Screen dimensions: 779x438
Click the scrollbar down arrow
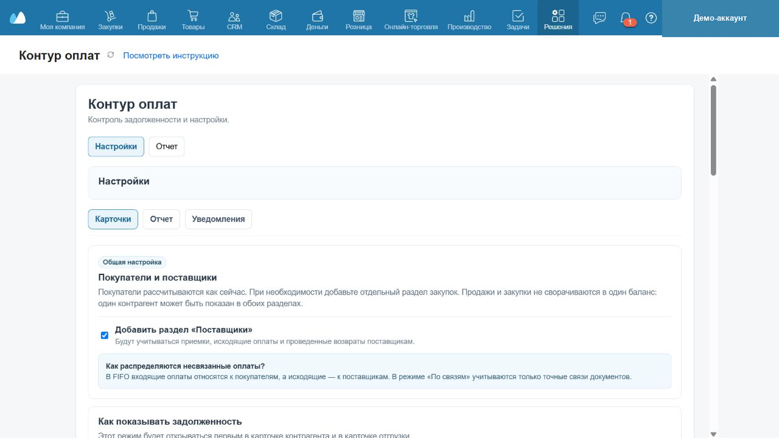713,434
